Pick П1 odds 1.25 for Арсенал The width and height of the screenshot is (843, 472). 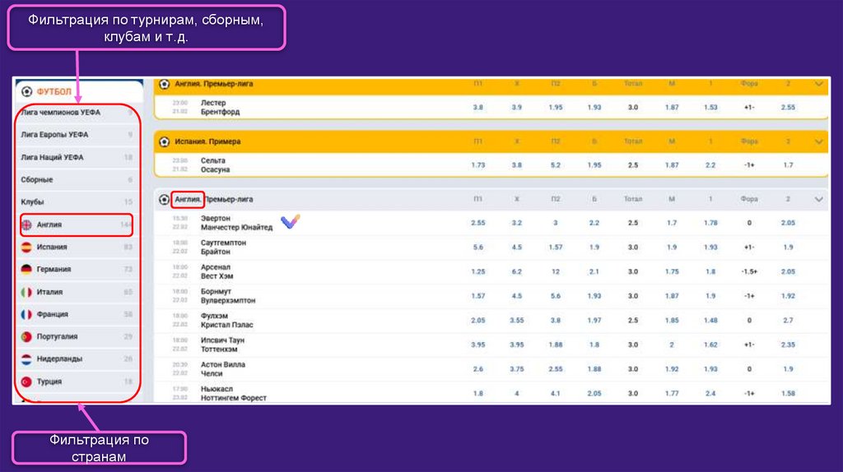click(x=478, y=271)
